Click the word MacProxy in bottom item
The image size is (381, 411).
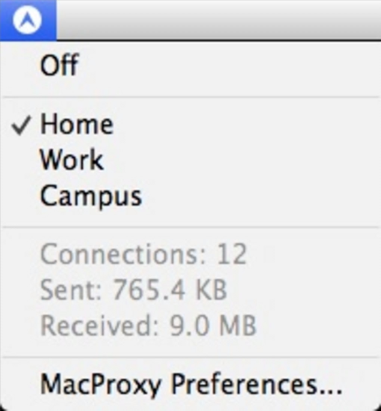tap(101, 384)
